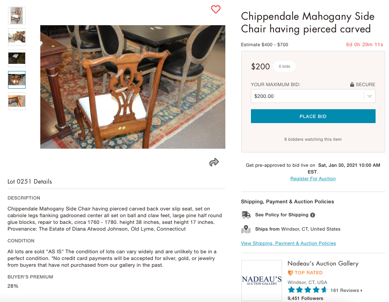The width and height of the screenshot is (389, 302).
Task: Open the maximum bid dropdown
Action: pos(369,96)
